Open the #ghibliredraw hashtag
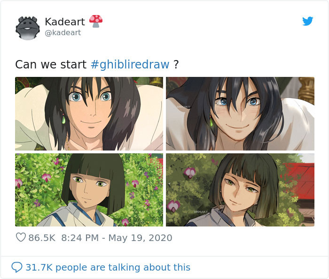 (130, 64)
